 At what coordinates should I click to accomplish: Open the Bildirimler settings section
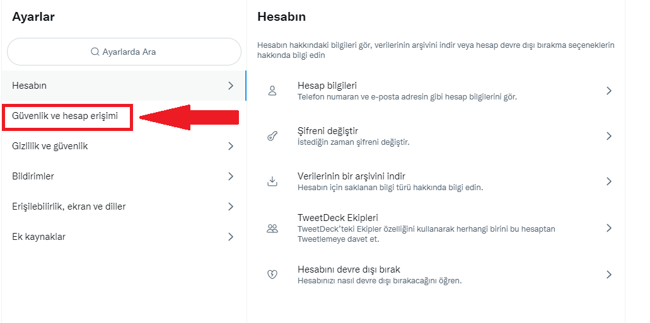click(33, 176)
